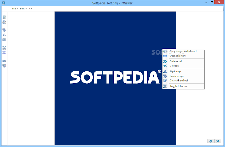Choose Go forward in context menu
The width and height of the screenshot is (225, 147).
pyautogui.click(x=183, y=61)
